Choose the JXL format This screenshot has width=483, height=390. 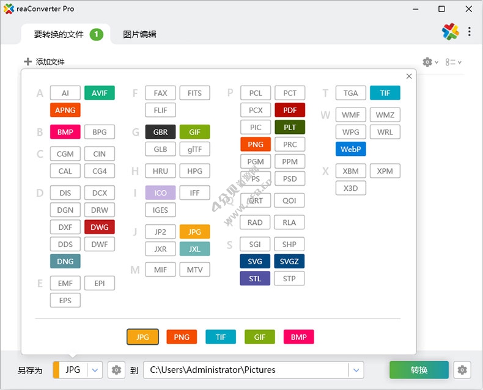[x=194, y=249]
